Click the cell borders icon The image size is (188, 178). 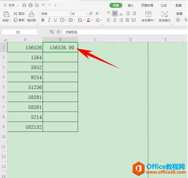tap(62, 20)
